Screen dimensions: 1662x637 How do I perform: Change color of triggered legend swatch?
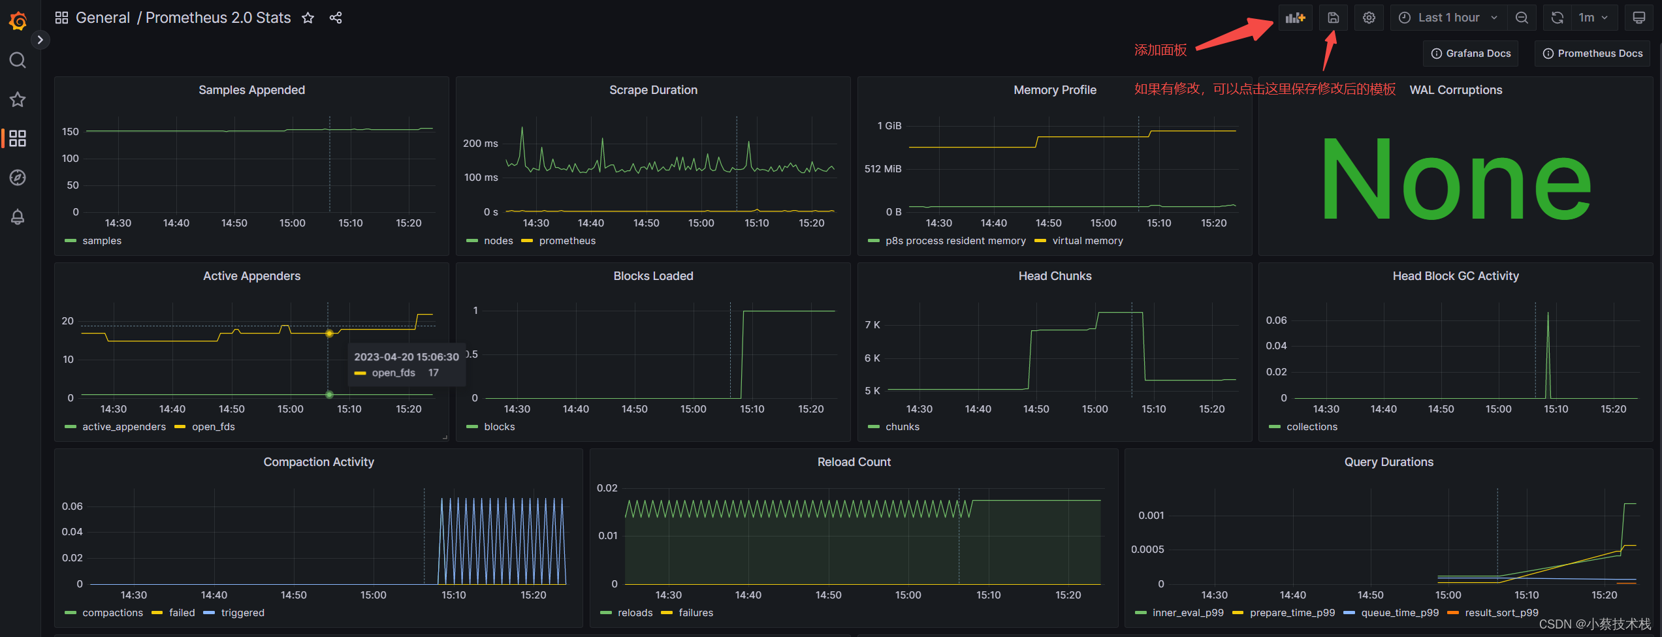click(209, 613)
